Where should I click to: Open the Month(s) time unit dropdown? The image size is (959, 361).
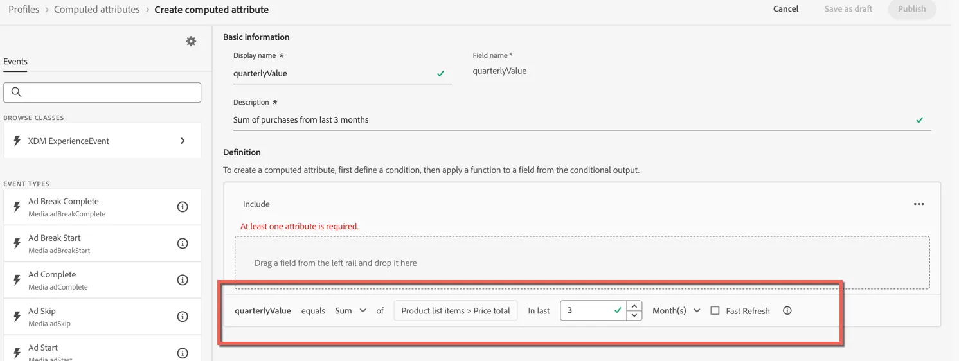tap(676, 310)
